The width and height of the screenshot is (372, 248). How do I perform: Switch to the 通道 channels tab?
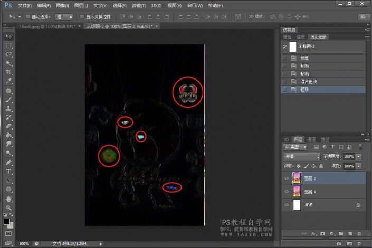coord(311,140)
